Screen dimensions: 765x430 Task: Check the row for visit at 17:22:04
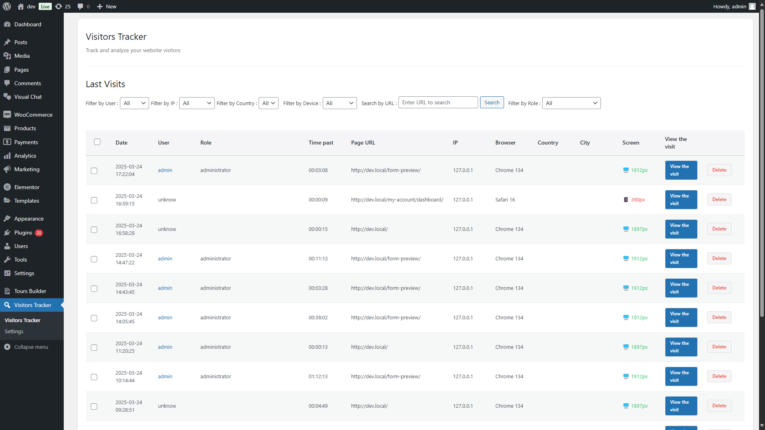[x=94, y=171]
